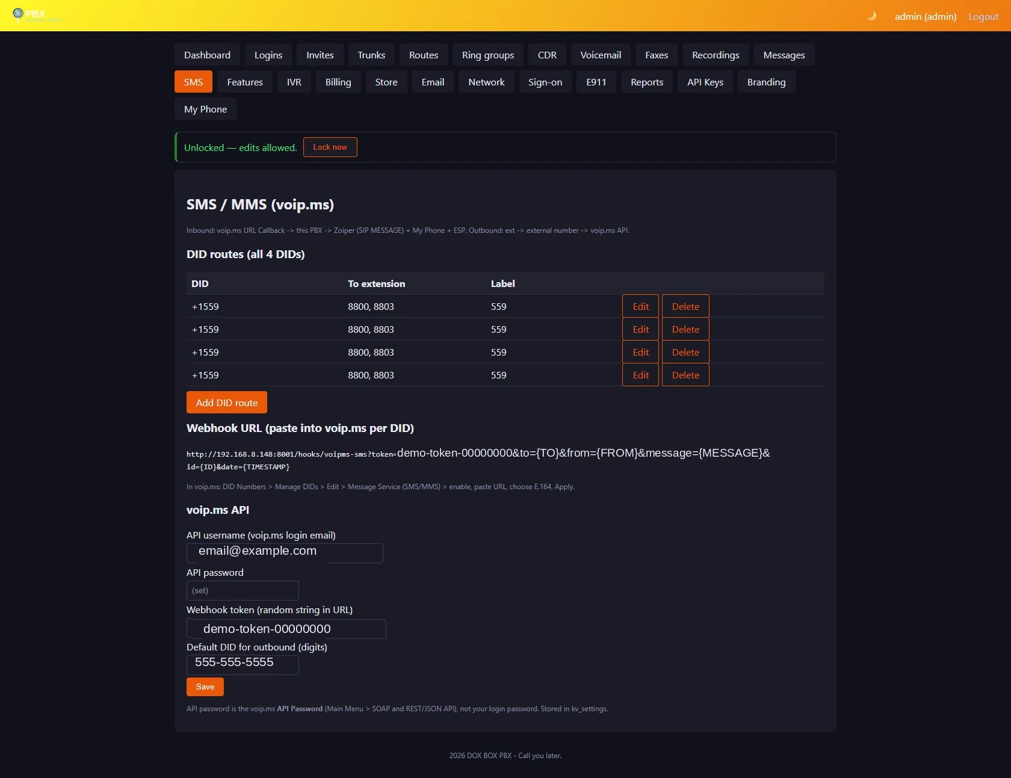Focus the Default DID for outbound field
Viewport: 1011px width, 778px height.
(x=243, y=665)
